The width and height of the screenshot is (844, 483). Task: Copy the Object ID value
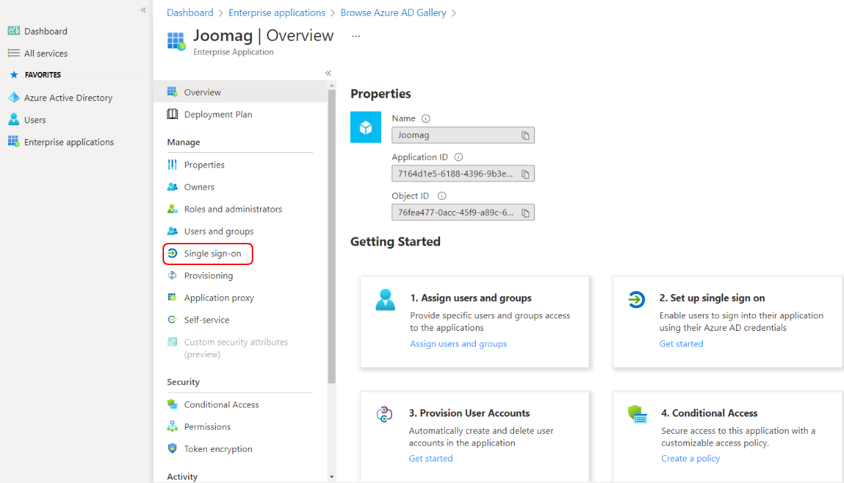pyautogui.click(x=525, y=212)
